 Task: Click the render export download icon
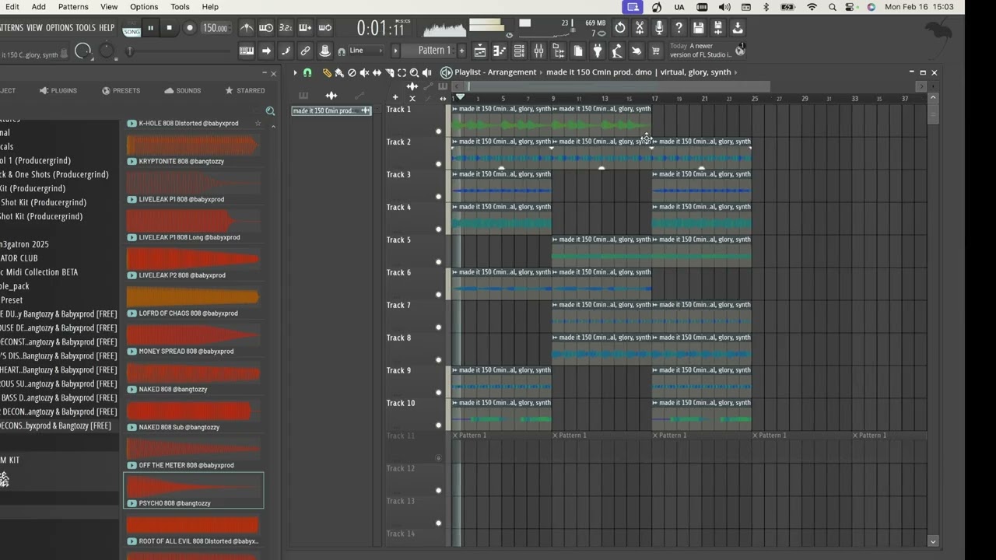737,28
